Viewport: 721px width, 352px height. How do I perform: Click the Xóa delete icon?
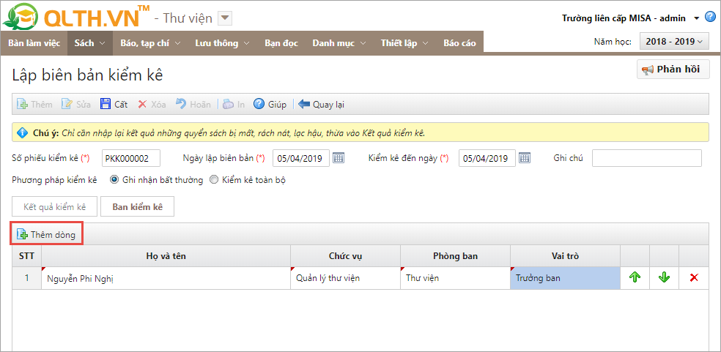tap(142, 105)
